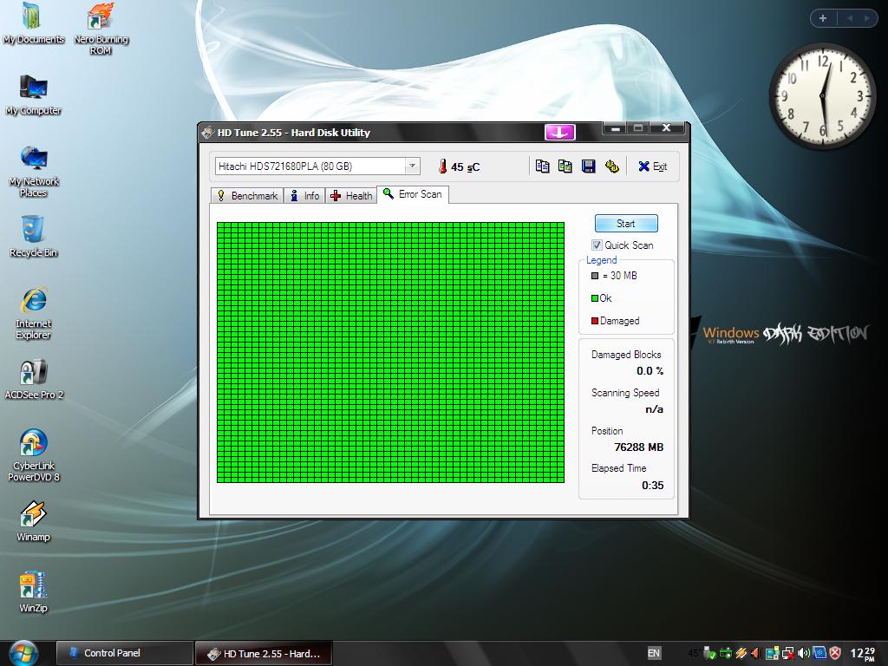Viewport: 888px width, 666px height.
Task: Click the Exit button in toolbar
Action: coord(652,166)
